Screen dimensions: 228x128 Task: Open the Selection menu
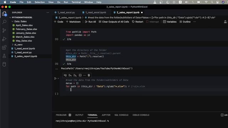point(40,2)
